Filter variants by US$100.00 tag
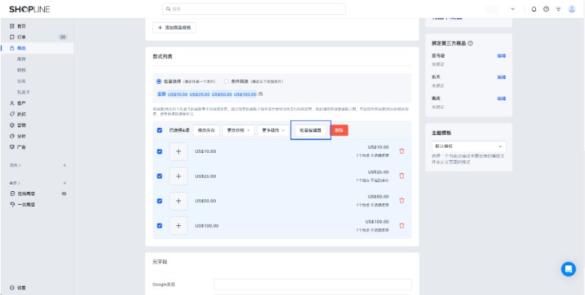Viewport: 585px width, 295px height. point(245,95)
